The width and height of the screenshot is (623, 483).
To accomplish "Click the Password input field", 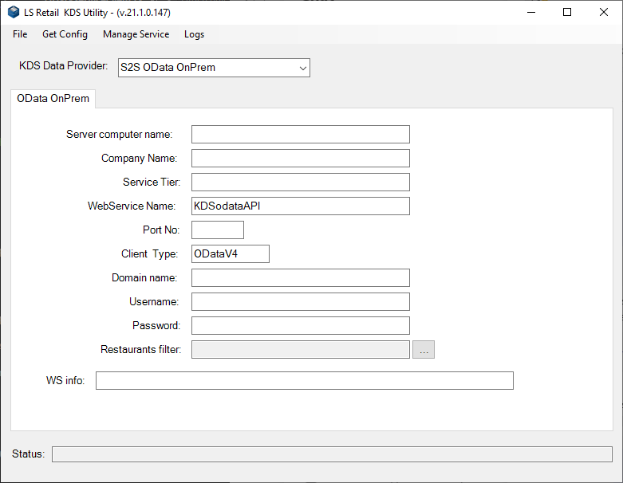I will [300, 325].
